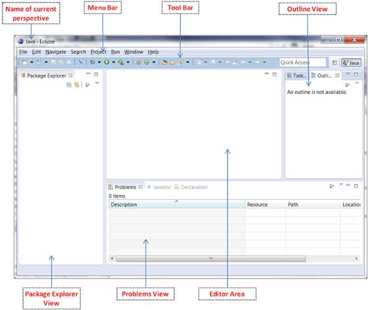
Task: Minimize the editor area
Action: (x=266, y=74)
